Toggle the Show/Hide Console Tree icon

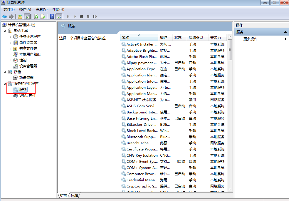[27, 16]
